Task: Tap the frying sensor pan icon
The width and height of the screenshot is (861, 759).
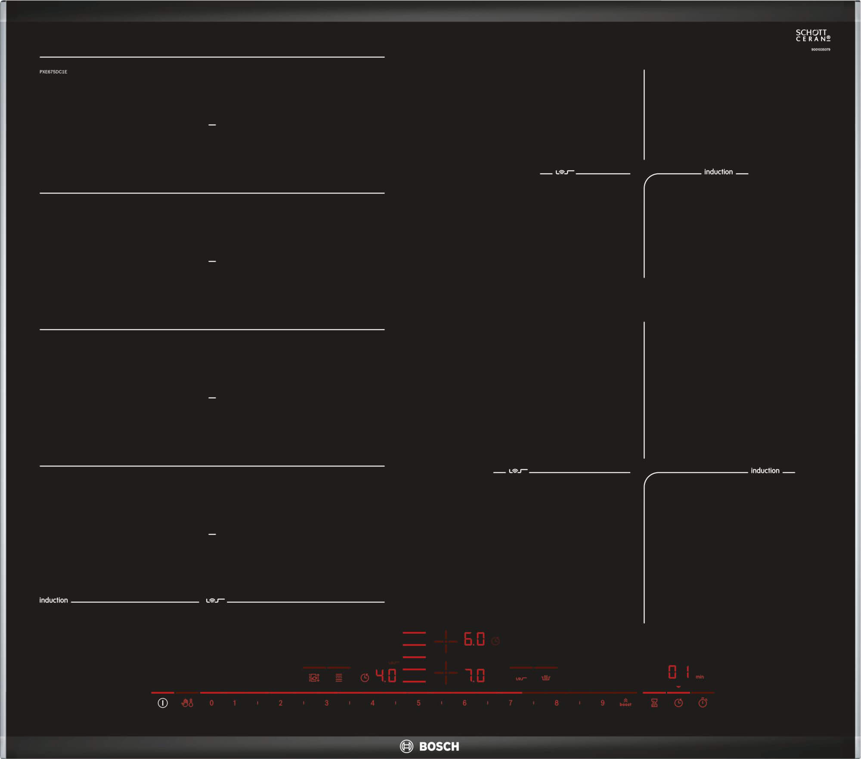Action: tap(521, 679)
